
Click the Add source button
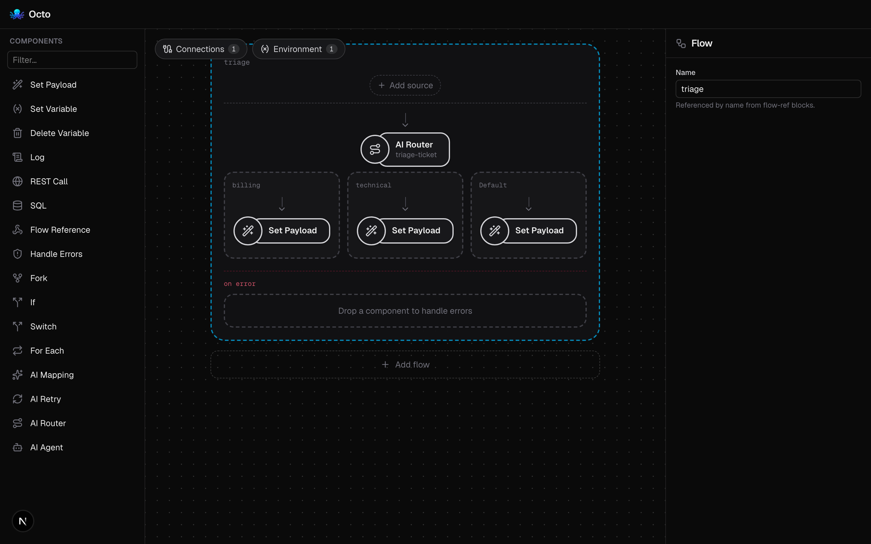click(x=405, y=85)
